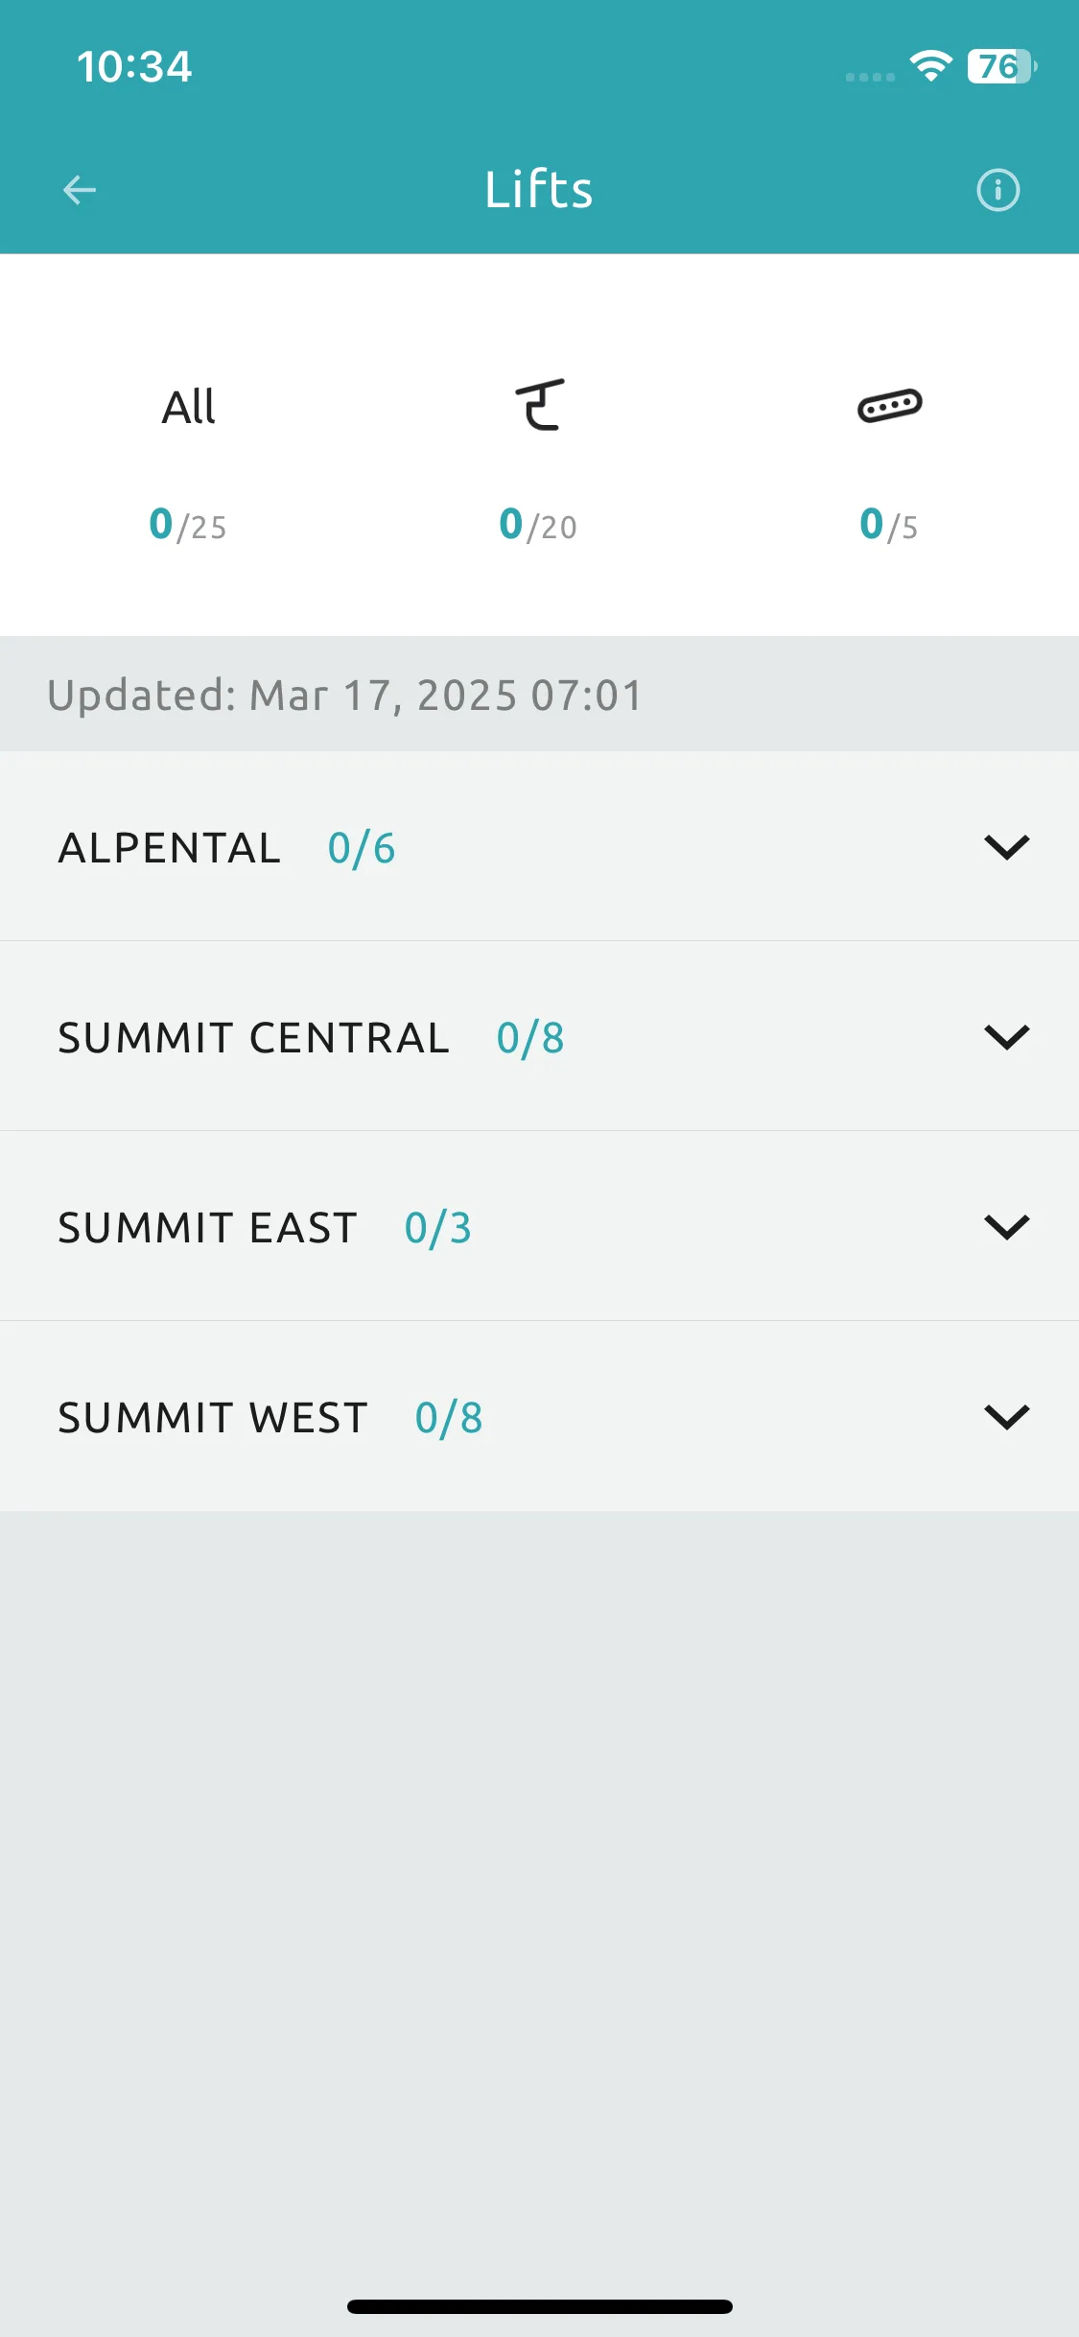Expand the Summit East chevron

click(x=1007, y=1227)
